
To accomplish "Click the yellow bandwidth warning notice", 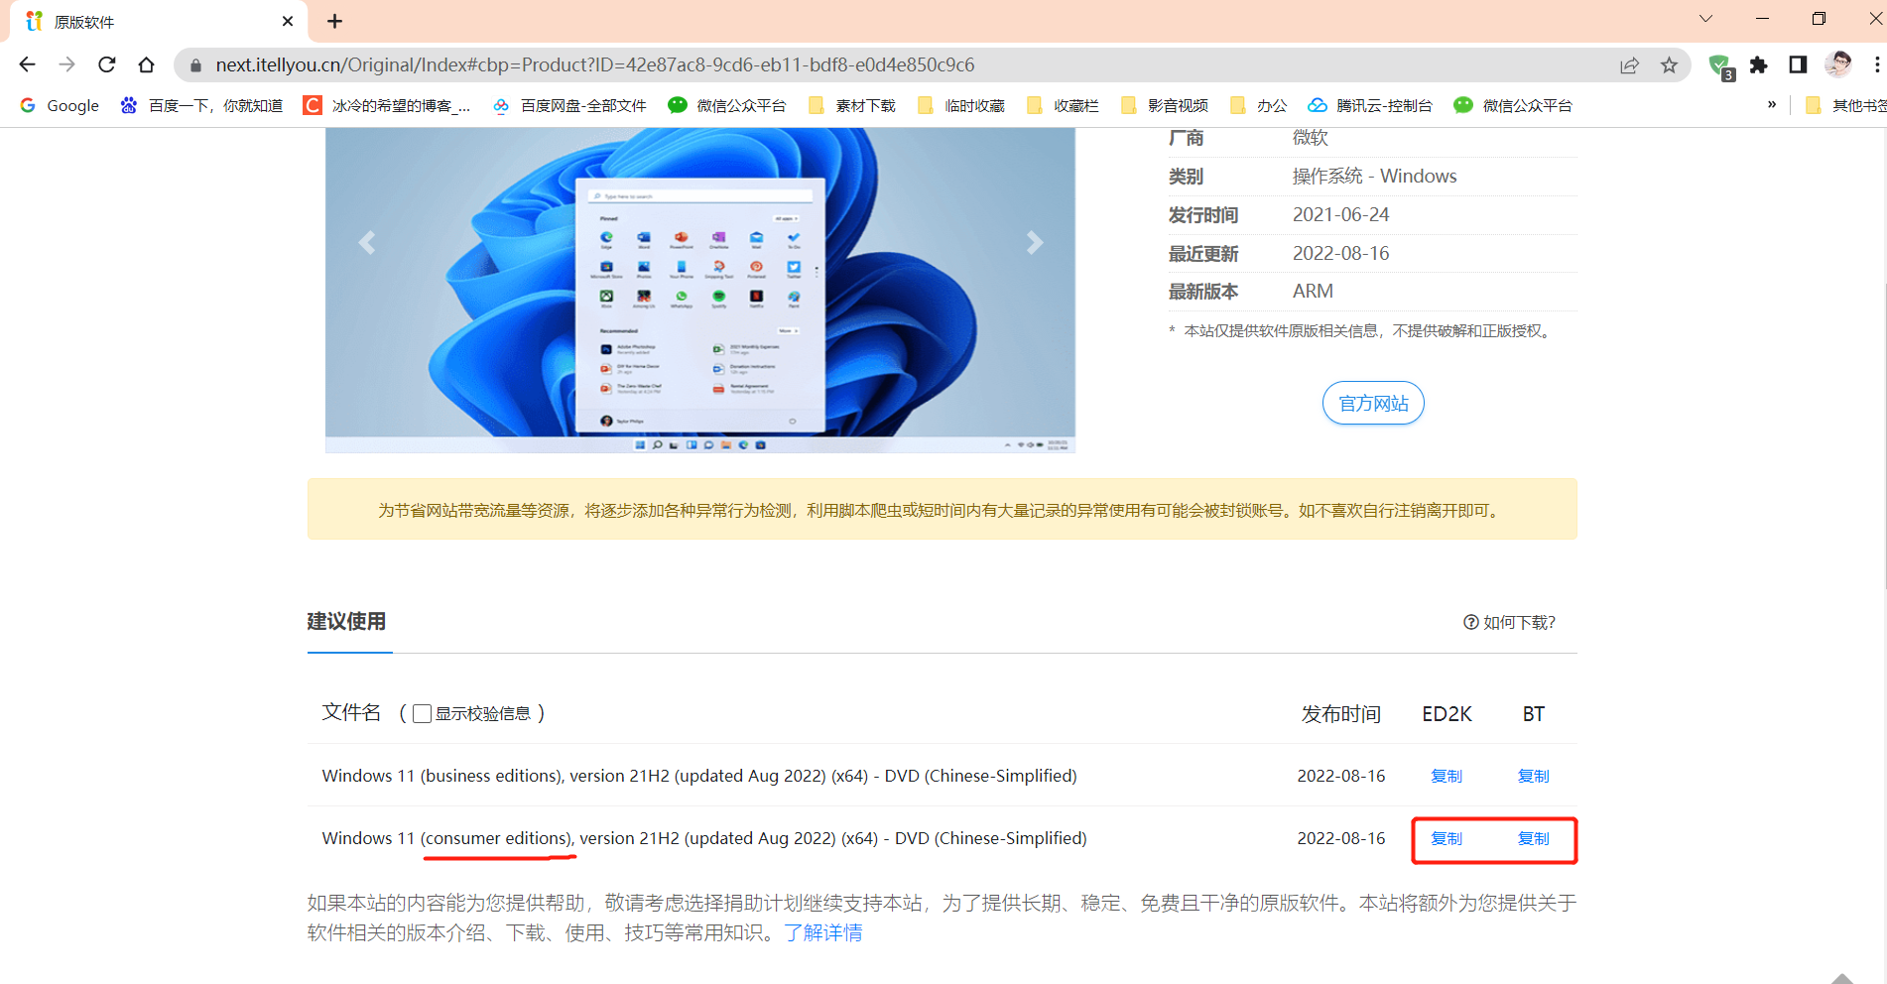I will coord(942,510).
